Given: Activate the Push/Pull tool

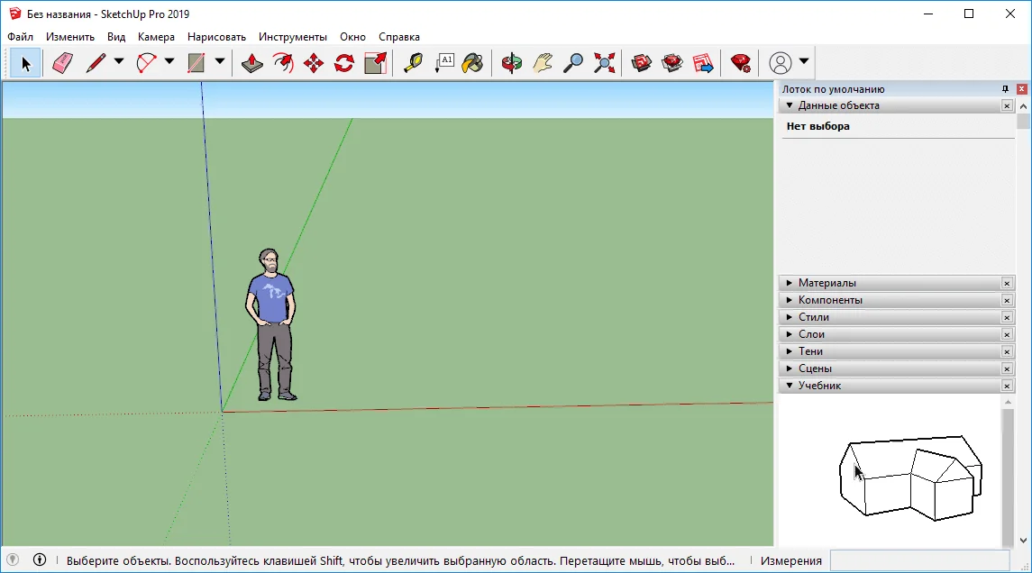Looking at the screenshot, I should [252, 63].
